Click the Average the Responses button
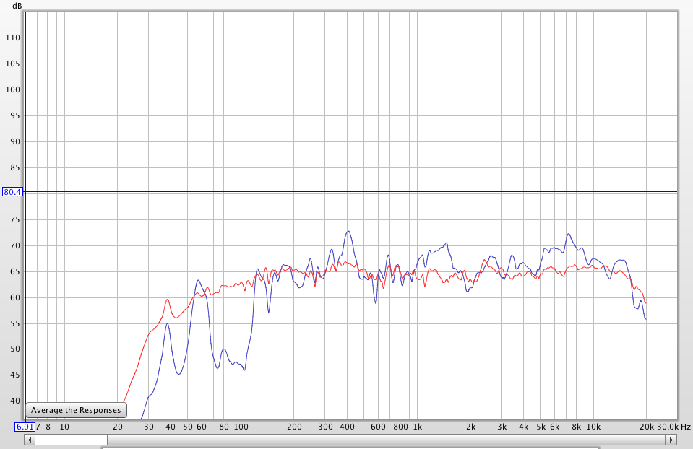This screenshot has height=449, width=693. (x=76, y=410)
